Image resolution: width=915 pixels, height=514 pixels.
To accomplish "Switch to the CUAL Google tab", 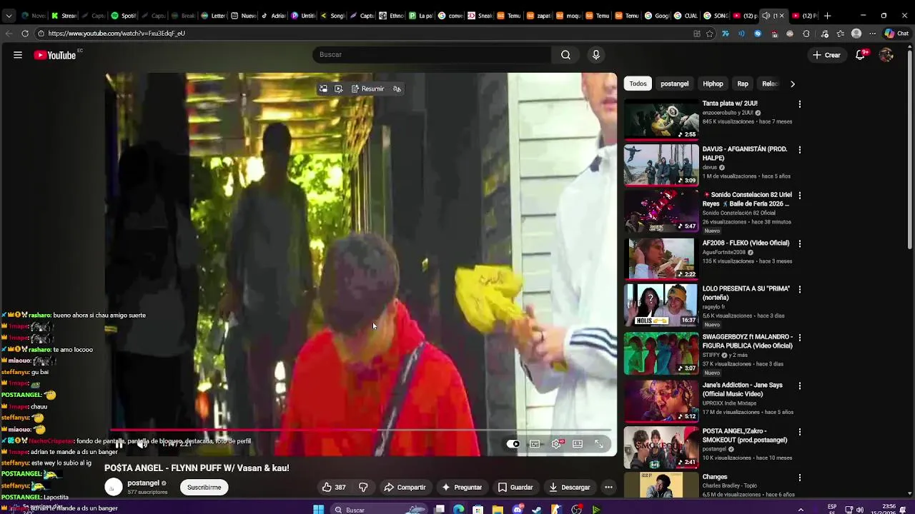I will [x=687, y=16].
